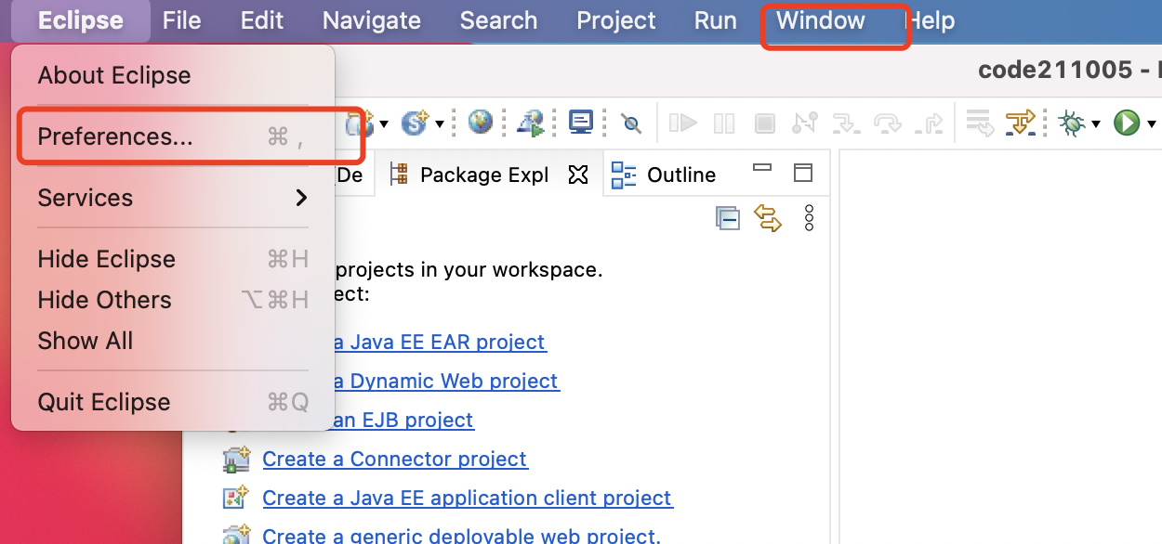This screenshot has height=544, width=1162.
Task: Open the Debug icon dropdown arrow
Action: (1097, 123)
